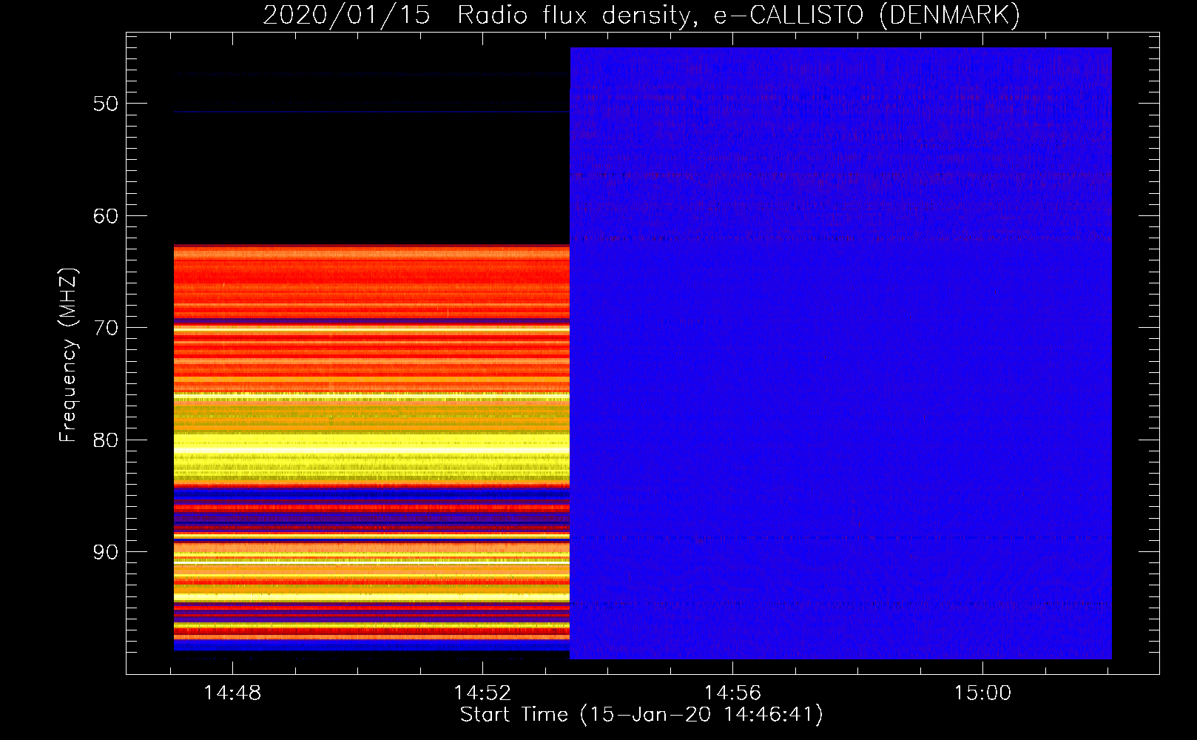Click the 14:52 time tick label
1197x740 pixels.
pos(482,693)
